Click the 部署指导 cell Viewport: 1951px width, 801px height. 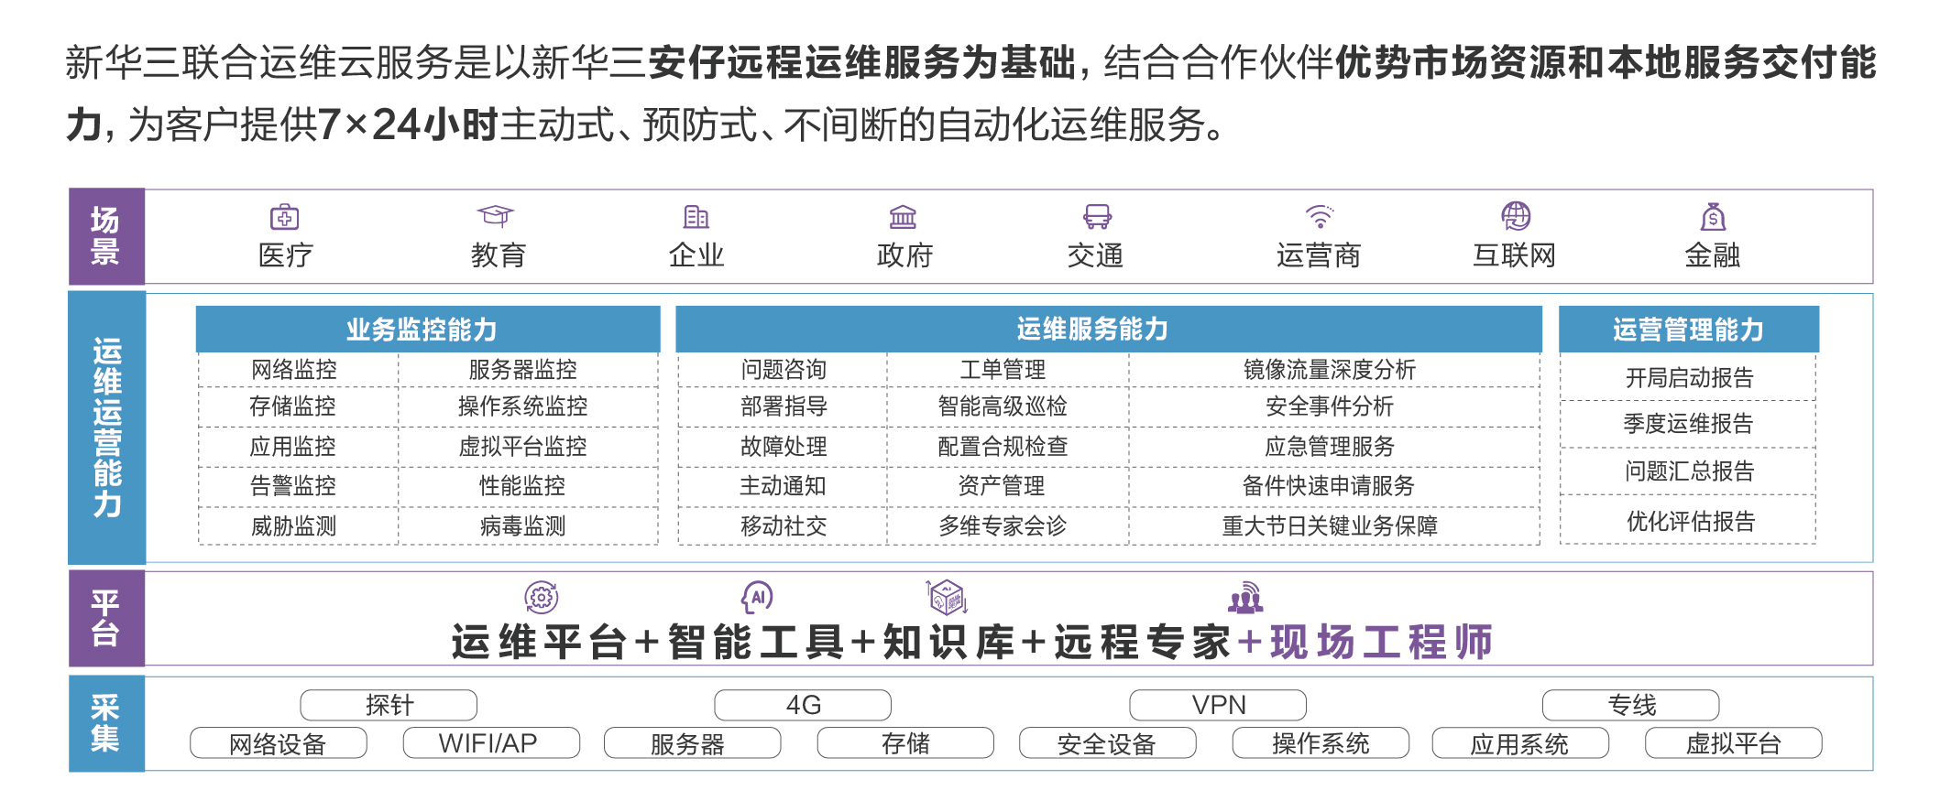783,406
